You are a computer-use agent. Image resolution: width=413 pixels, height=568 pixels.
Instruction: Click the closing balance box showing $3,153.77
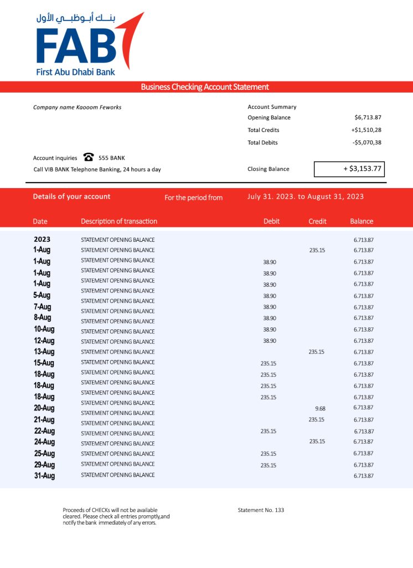349,169
